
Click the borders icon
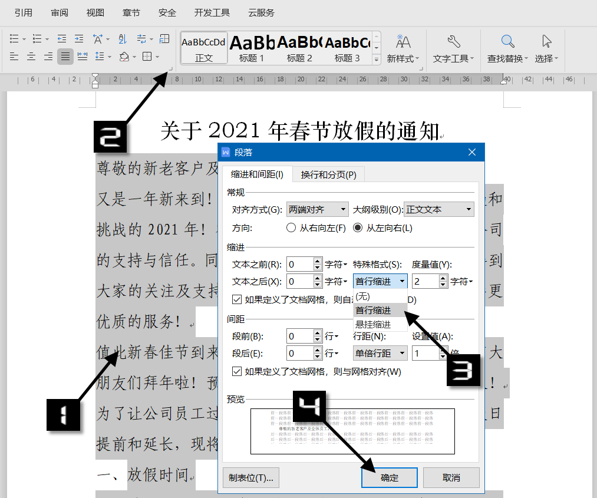click(147, 57)
